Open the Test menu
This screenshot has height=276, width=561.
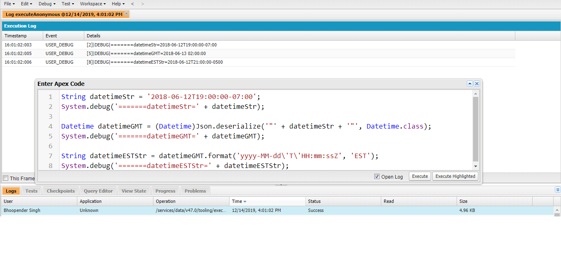pos(68,4)
